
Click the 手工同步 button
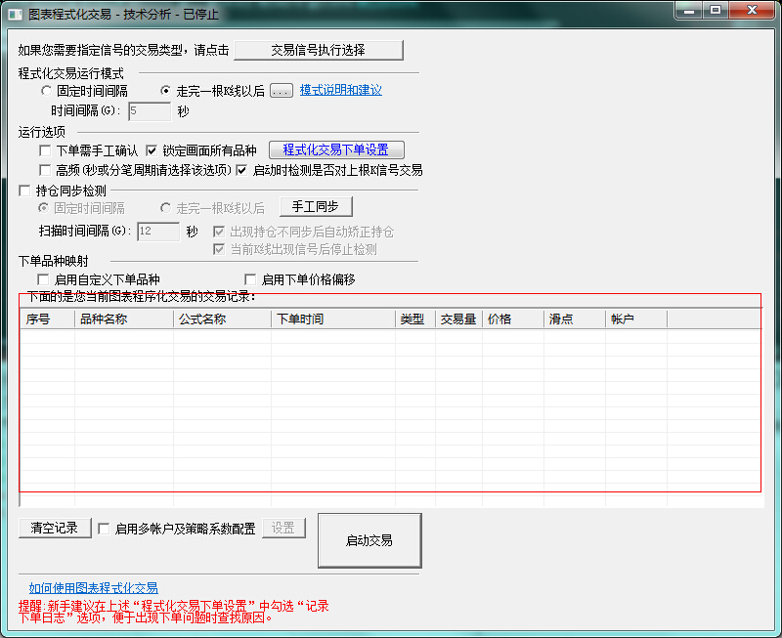[316, 206]
